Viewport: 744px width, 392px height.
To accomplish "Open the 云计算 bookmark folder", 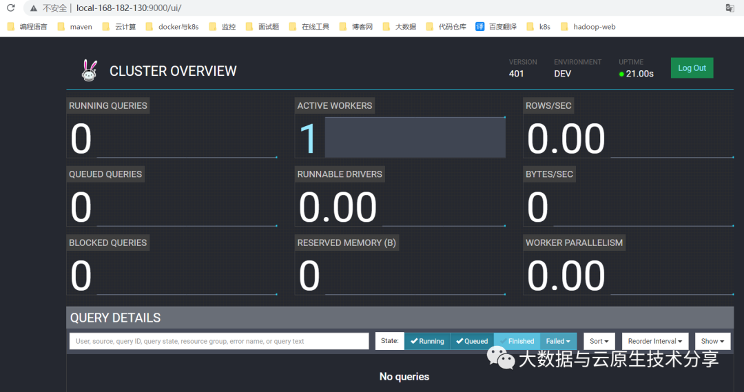I will [x=120, y=27].
